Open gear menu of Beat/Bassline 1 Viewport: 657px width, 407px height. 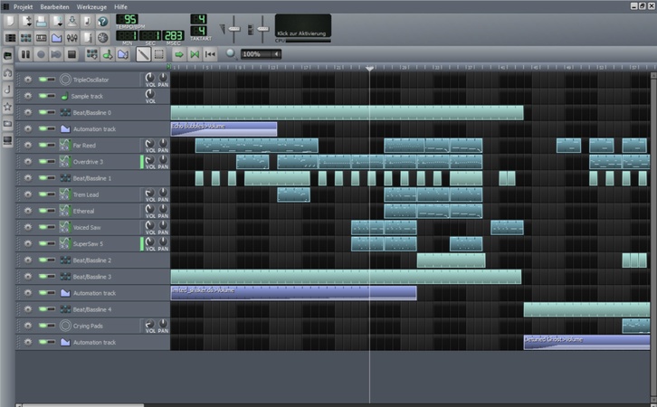(x=28, y=178)
